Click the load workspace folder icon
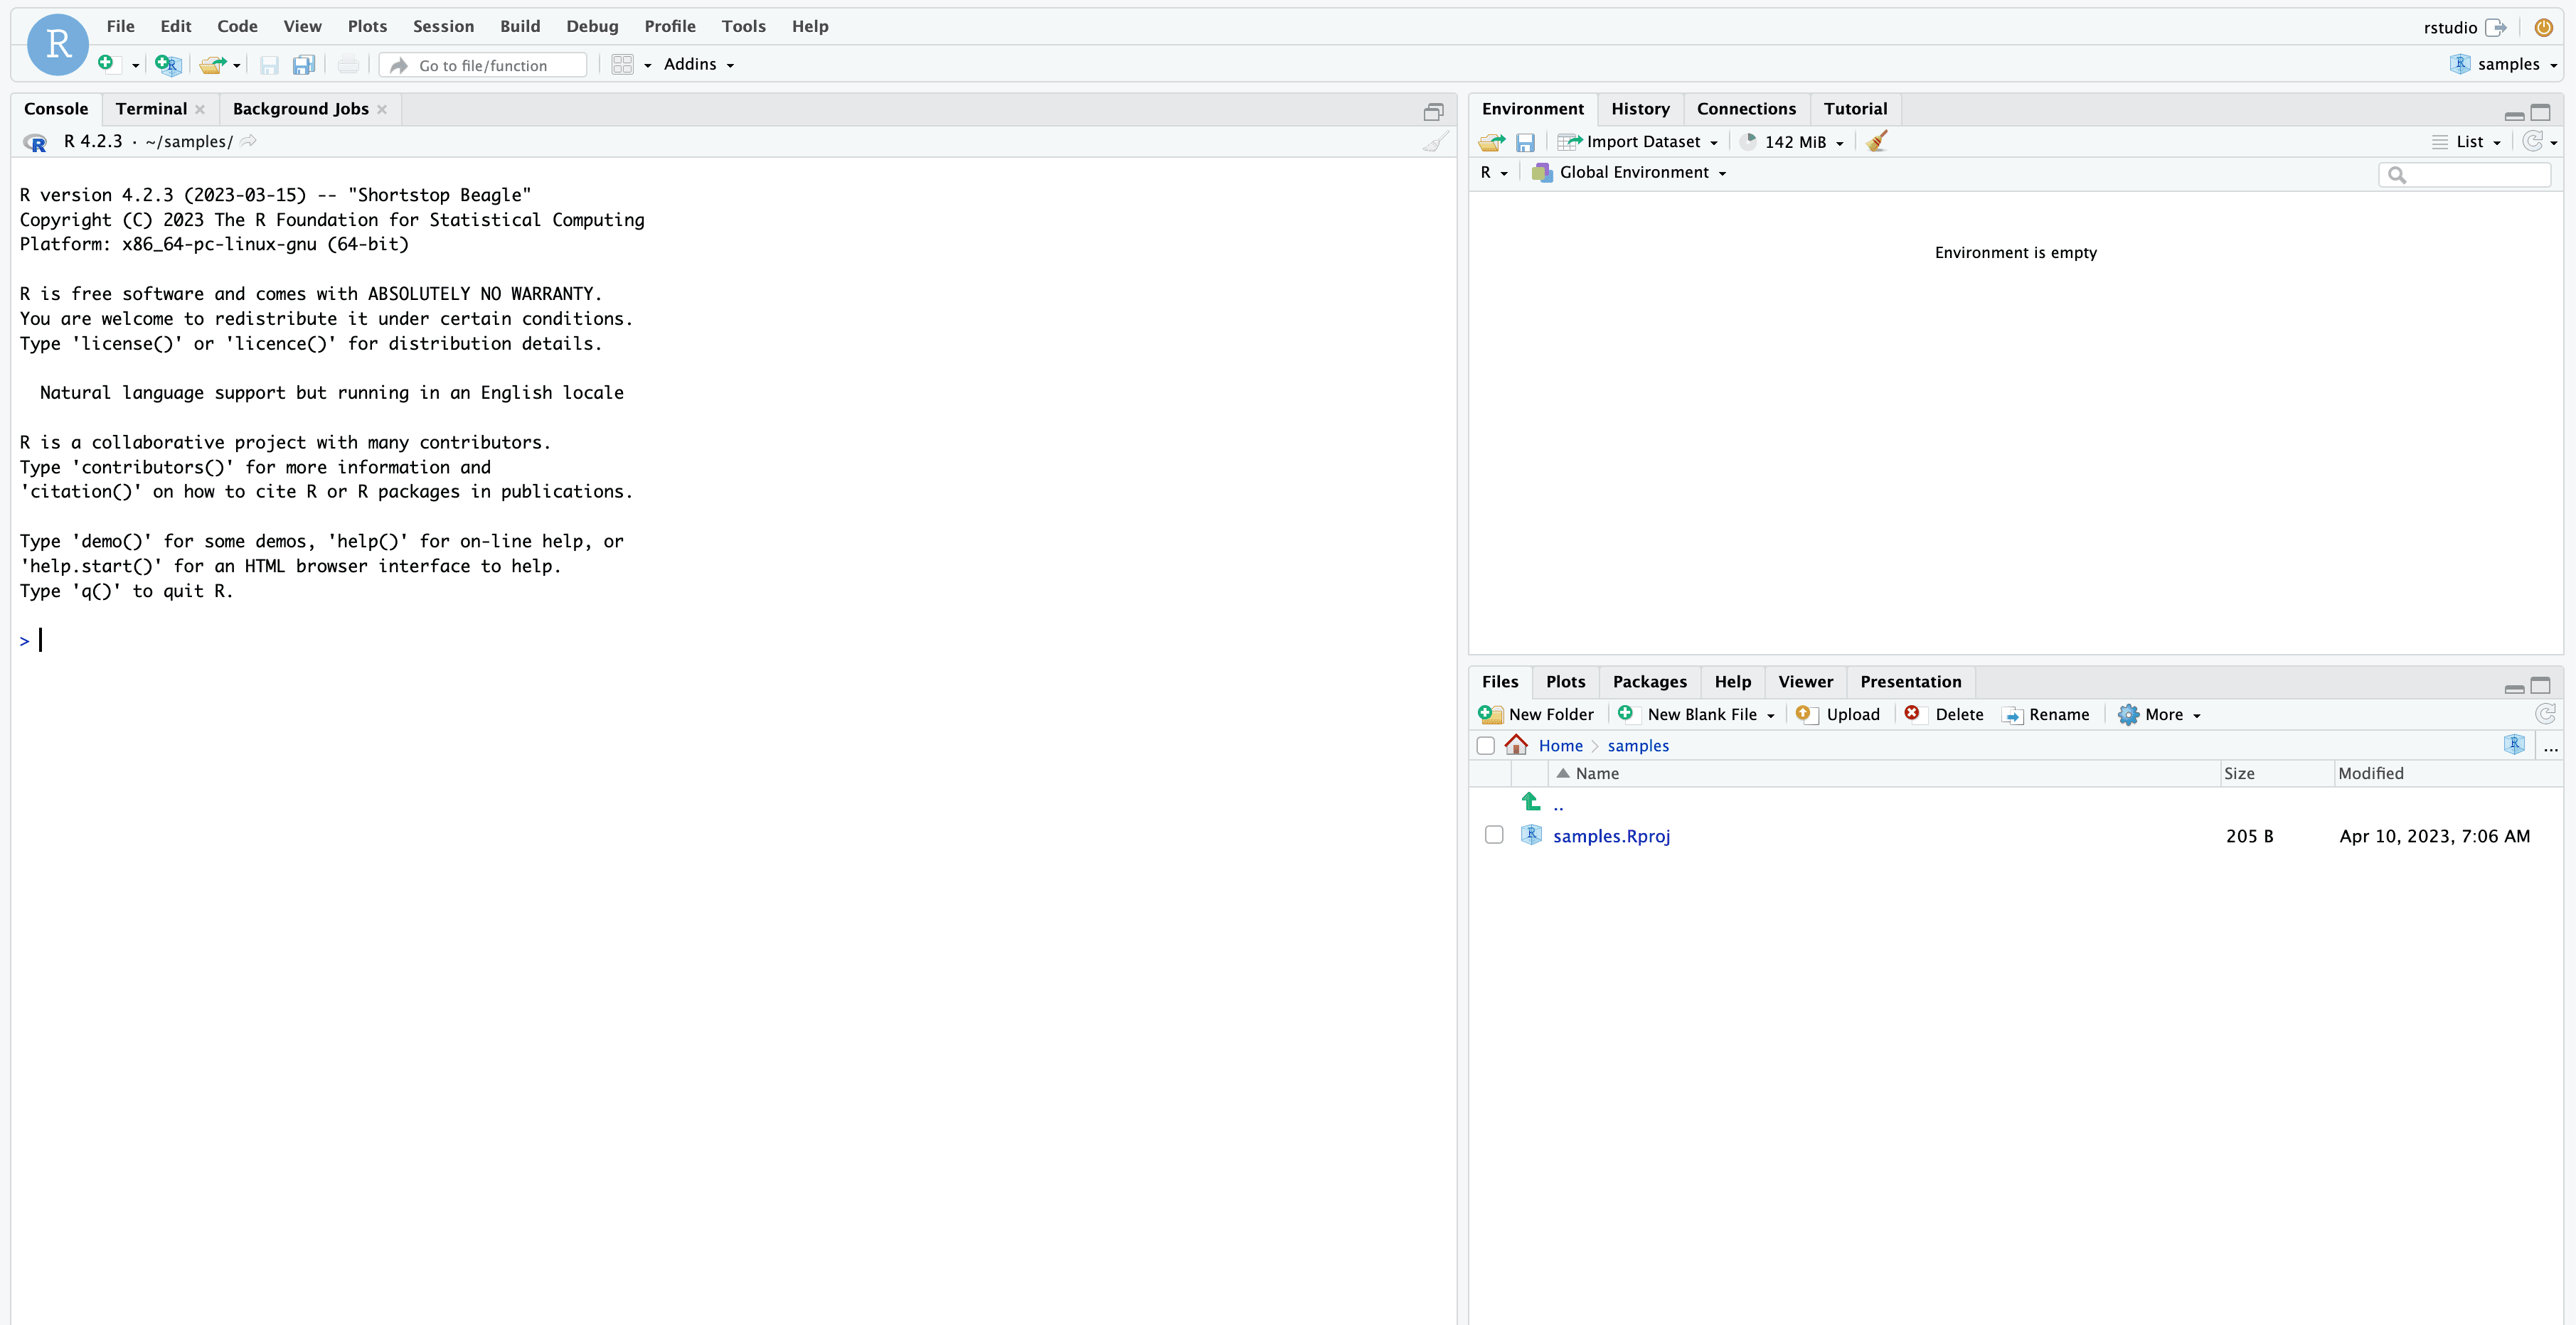The height and width of the screenshot is (1325, 2576). pos(1491,142)
